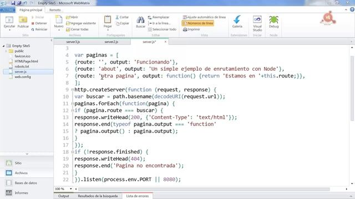Click the editor scroll down arrow
Image resolution: width=355 pixels, height=199 pixels.
(352, 184)
